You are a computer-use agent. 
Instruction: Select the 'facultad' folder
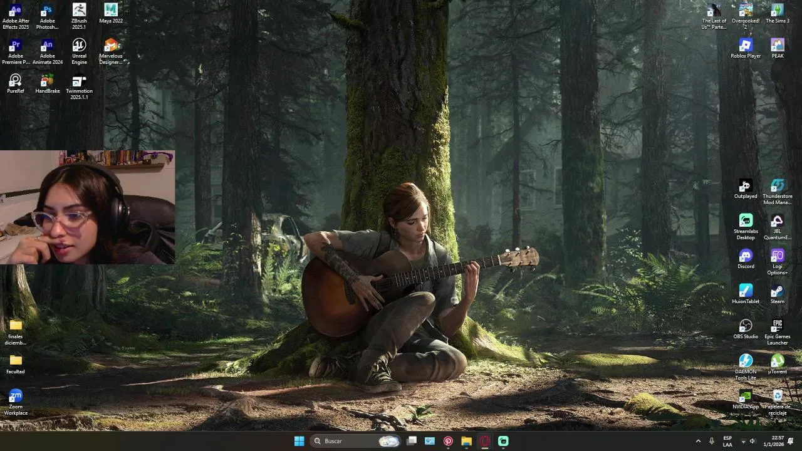click(x=16, y=365)
